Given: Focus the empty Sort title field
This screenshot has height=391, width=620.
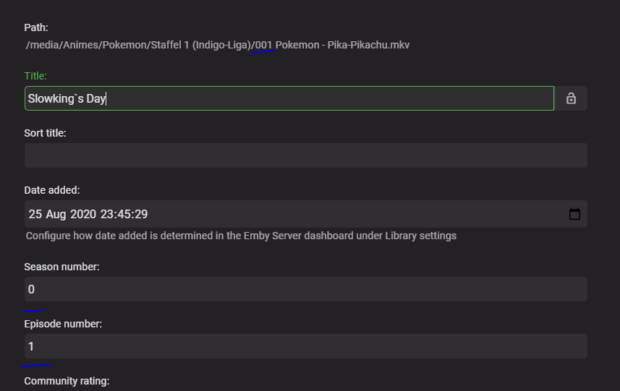Looking at the screenshot, I should (305, 155).
